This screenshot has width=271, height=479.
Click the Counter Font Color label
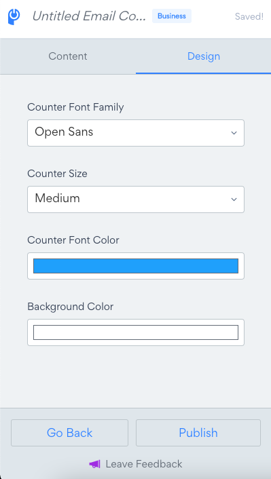(73, 240)
